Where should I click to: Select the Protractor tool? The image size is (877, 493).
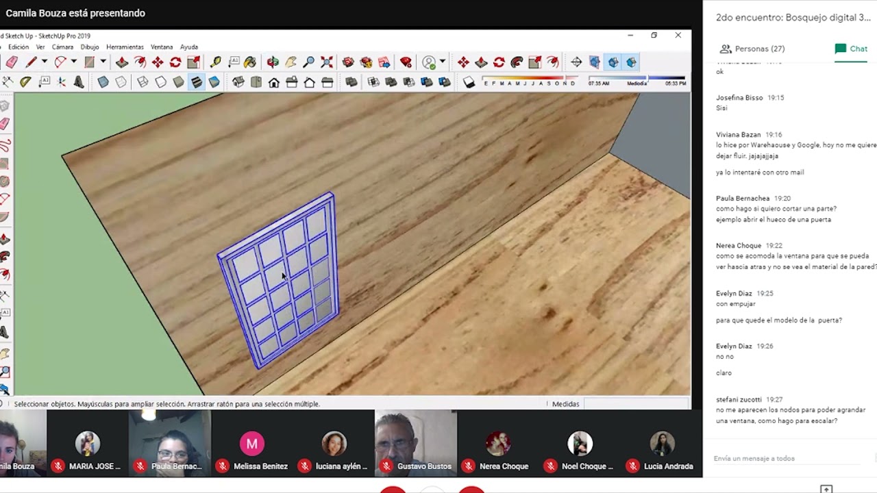tap(25, 82)
